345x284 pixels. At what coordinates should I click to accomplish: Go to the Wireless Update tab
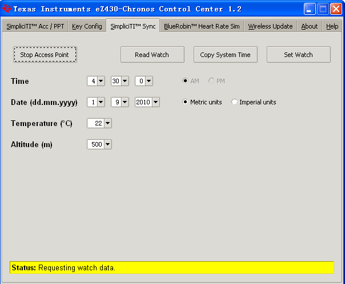click(x=270, y=26)
